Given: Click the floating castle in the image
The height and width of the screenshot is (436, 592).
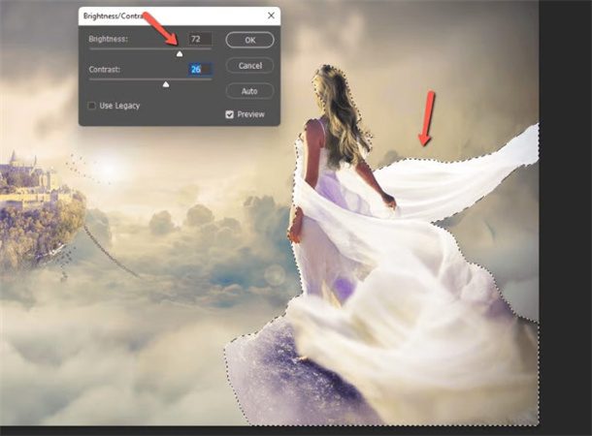Looking at the screenshot, I should point(24,179).
